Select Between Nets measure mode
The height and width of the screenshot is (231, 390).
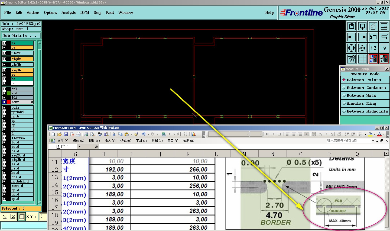(x=365, y=96)
